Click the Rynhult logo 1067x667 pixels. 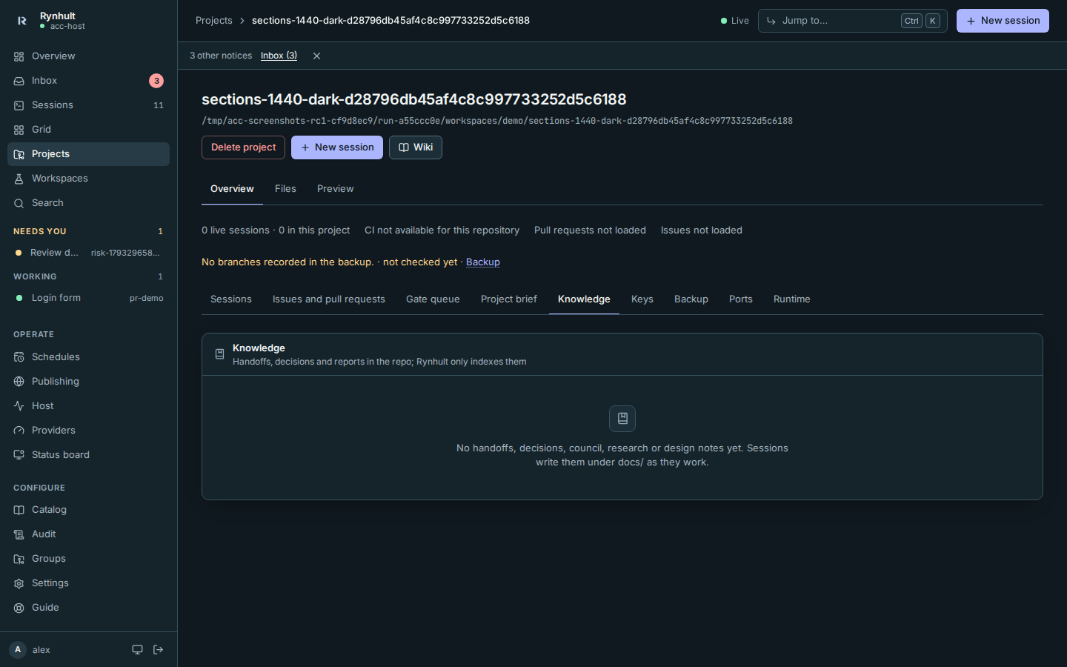(22, 21)
